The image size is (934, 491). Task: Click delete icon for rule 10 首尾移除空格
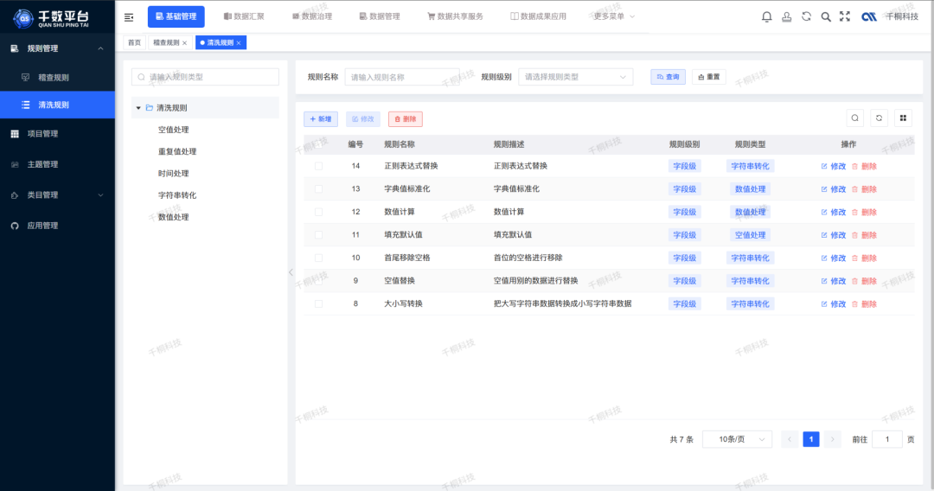tap(854, 258)
